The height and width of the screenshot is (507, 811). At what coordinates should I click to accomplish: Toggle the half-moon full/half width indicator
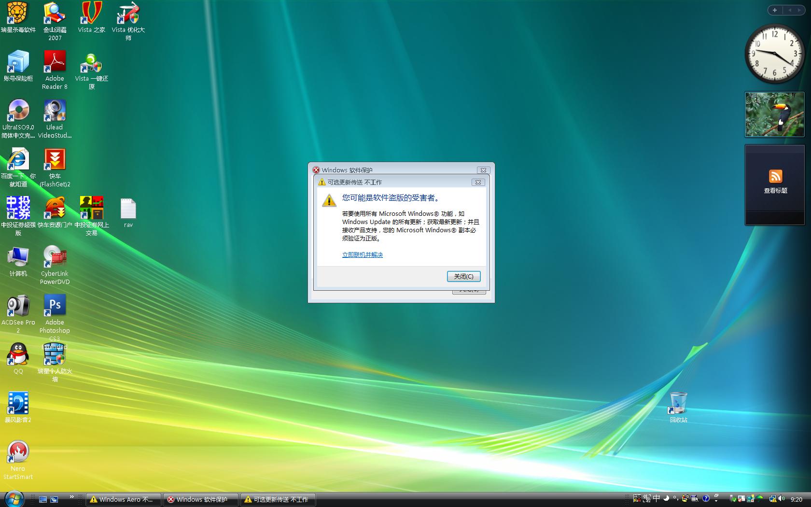[x=666, y=498]
